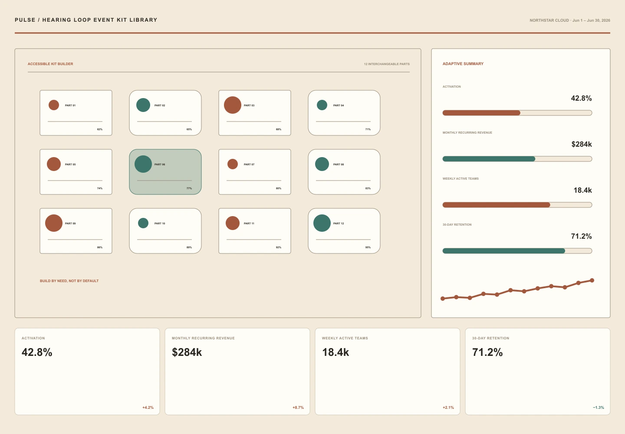Click the 74% value on the PART 05 card
625x434 pixels.
[x=100, y=188]
